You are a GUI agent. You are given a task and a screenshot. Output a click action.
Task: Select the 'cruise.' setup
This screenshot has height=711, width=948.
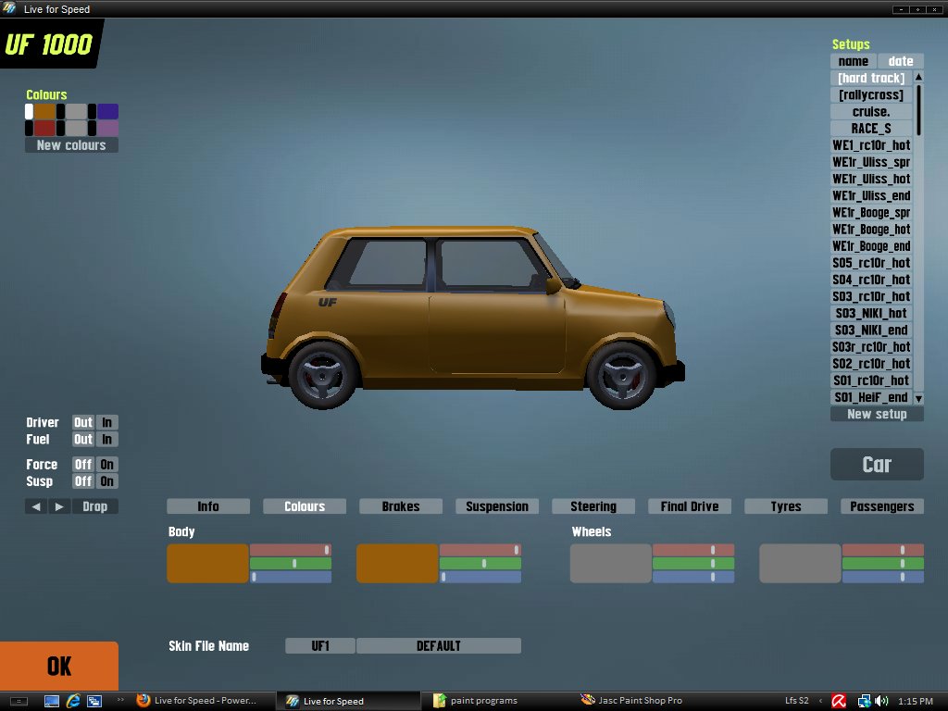pyautogui.click(x=871, y=112)
